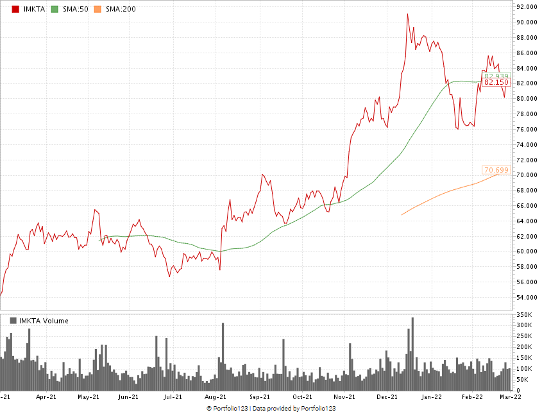The image size is (542, 417).
Task: Click the 60.000 price axis label
Action: 527,251
